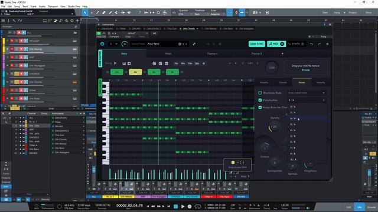Click the Record button in transport
Viewport: 378px width, 212px height.
coord(190,207)
